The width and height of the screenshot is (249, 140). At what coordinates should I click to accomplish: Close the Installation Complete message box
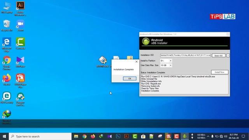137,61
